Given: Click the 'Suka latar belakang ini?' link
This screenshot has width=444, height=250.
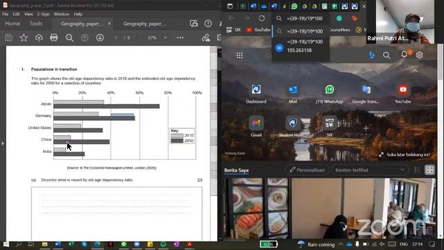Looking at the screenshot, I should [404, 154].
